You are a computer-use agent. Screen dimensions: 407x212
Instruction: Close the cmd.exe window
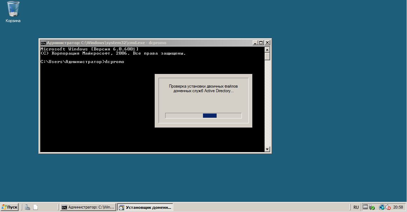click(267, 43)
